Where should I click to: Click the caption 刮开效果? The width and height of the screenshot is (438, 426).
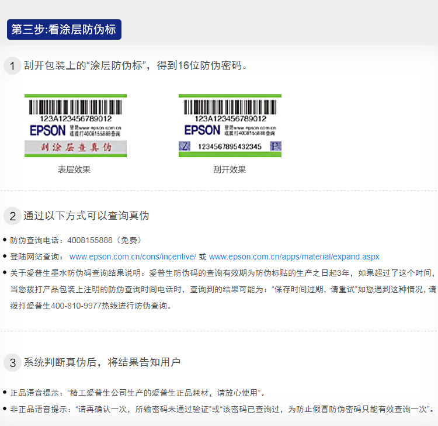coord(230,169)
